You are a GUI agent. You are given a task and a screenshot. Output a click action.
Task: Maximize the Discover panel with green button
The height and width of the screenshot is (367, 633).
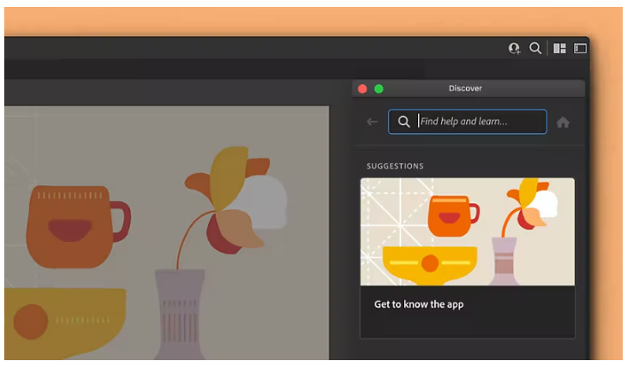pos(379,88)
